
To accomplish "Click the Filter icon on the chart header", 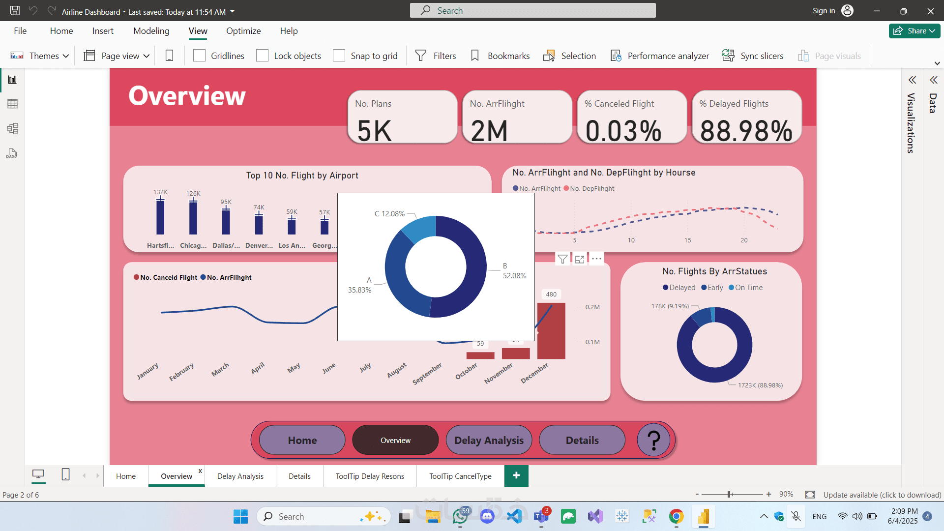I will (x=562, y=259).
